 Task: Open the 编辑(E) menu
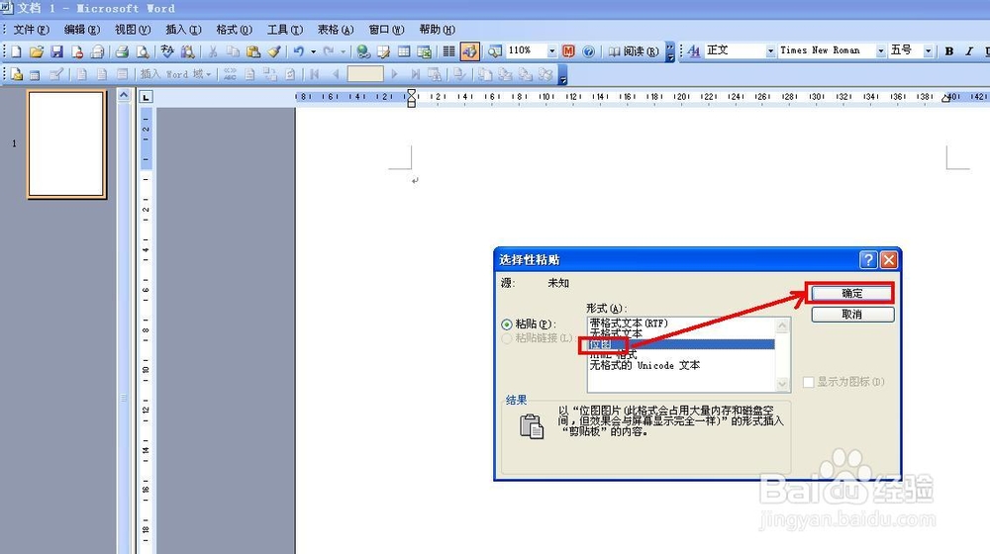click(x=82, y=30)
